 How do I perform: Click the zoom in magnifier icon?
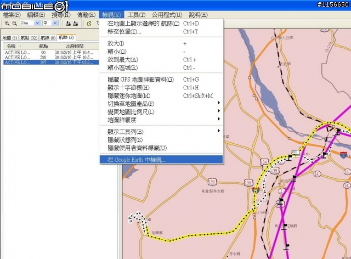click(x=7, y=23)
